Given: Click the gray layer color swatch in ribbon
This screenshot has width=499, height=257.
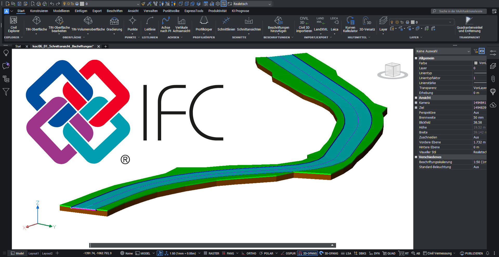Looking at the screenshot, I should tap(412, 22).
